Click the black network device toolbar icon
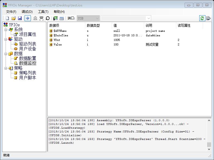This screenshot has height=160, width=214. click(41, 18)
